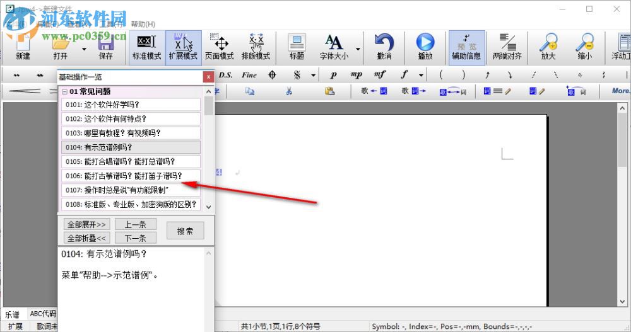This screenshot has height=332, width=631.
Task: Click 全部展开>> expand all button
Action: (x=86, y=224)
